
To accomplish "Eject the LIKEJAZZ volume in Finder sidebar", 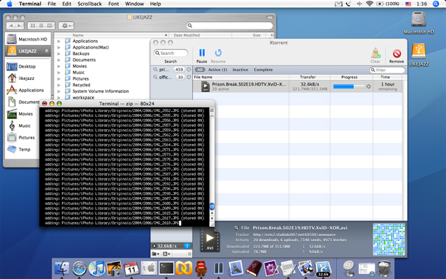I will coord(46,51).
